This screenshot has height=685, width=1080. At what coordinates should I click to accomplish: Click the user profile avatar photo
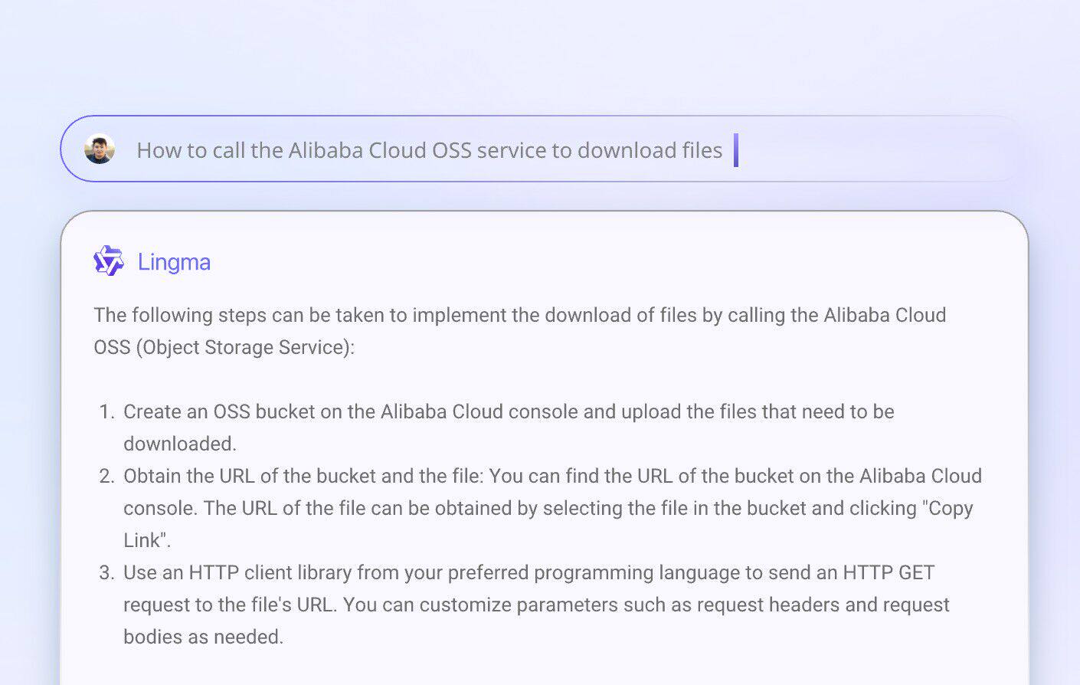(100, 149)
